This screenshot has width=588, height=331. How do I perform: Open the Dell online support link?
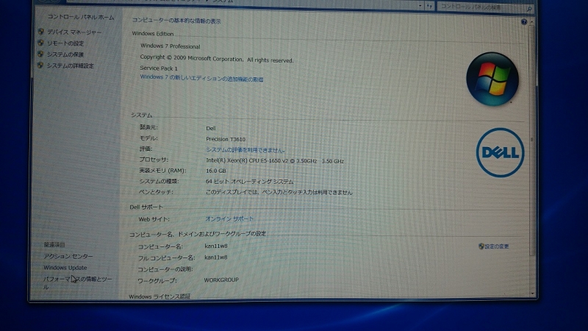[229, 219]
